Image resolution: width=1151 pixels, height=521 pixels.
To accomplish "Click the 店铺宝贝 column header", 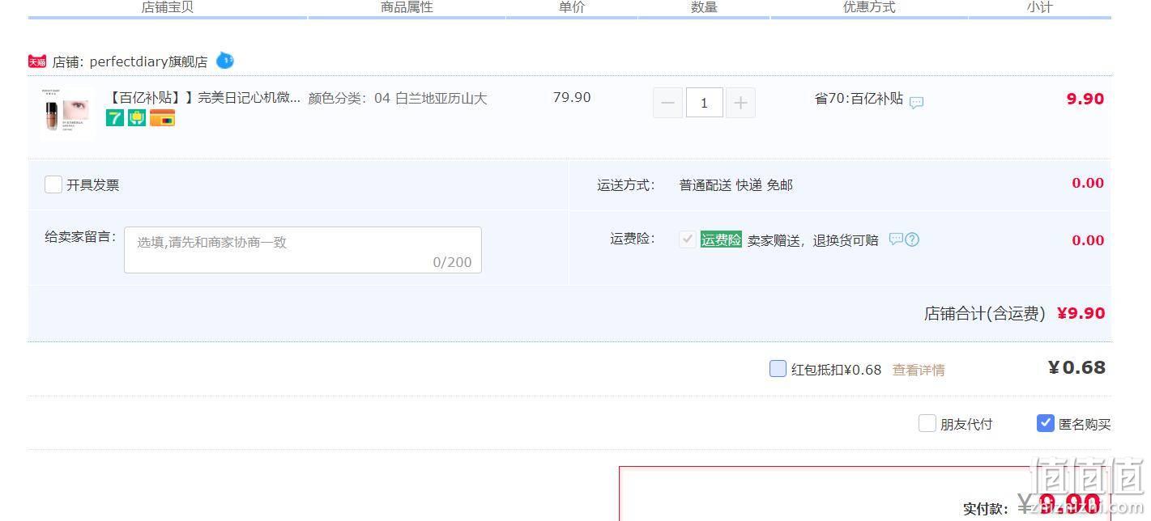I will click(168, 7).
